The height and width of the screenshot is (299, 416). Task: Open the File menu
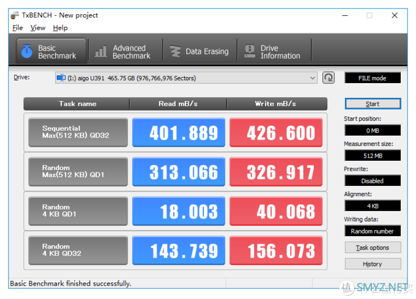[18, 28]
